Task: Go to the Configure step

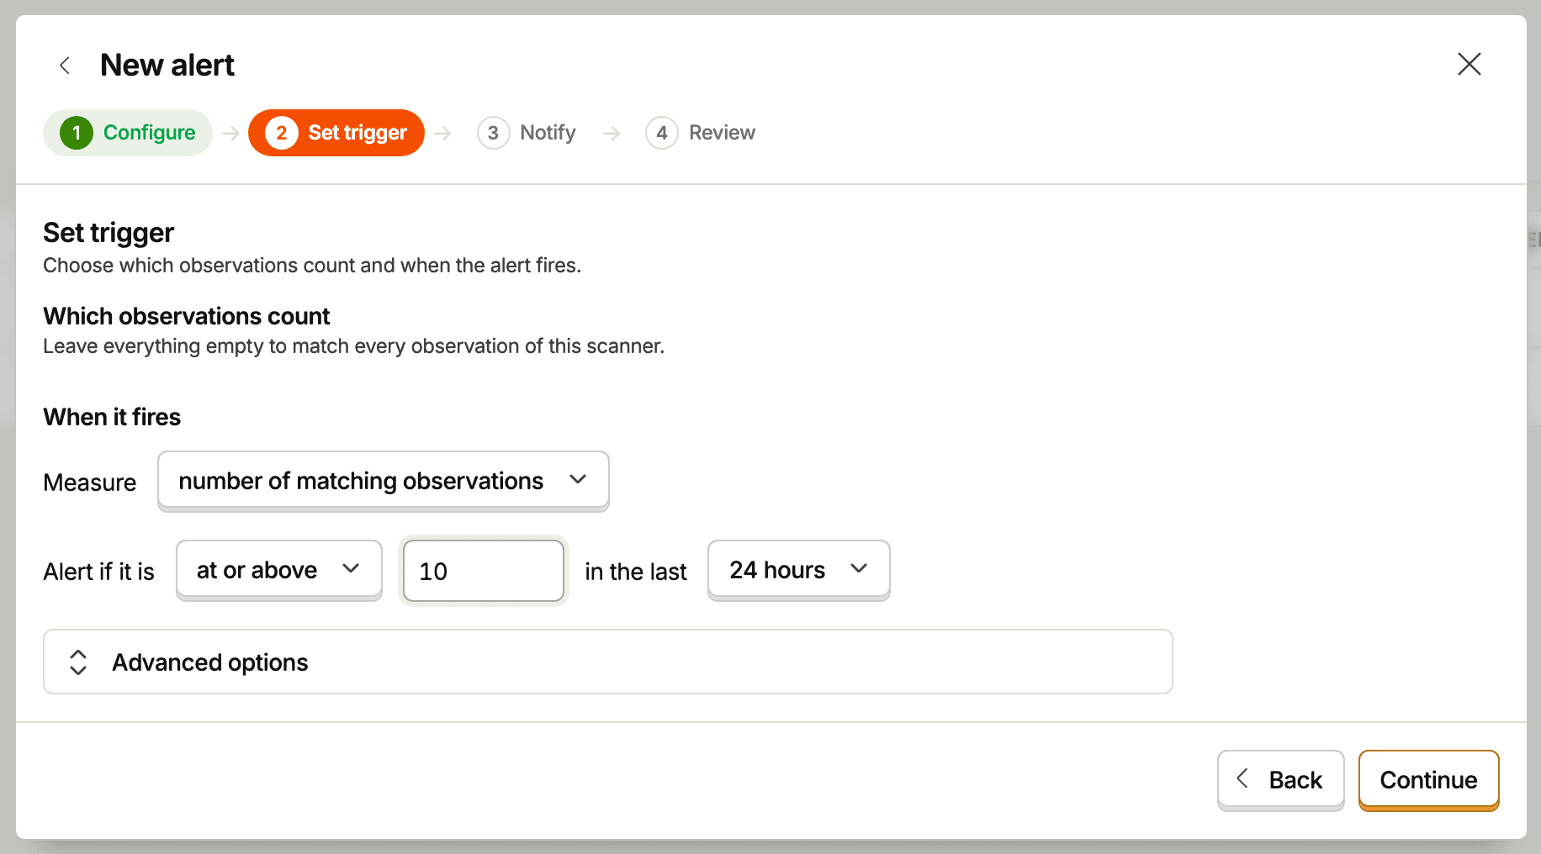Action: (x=128, y=133)
